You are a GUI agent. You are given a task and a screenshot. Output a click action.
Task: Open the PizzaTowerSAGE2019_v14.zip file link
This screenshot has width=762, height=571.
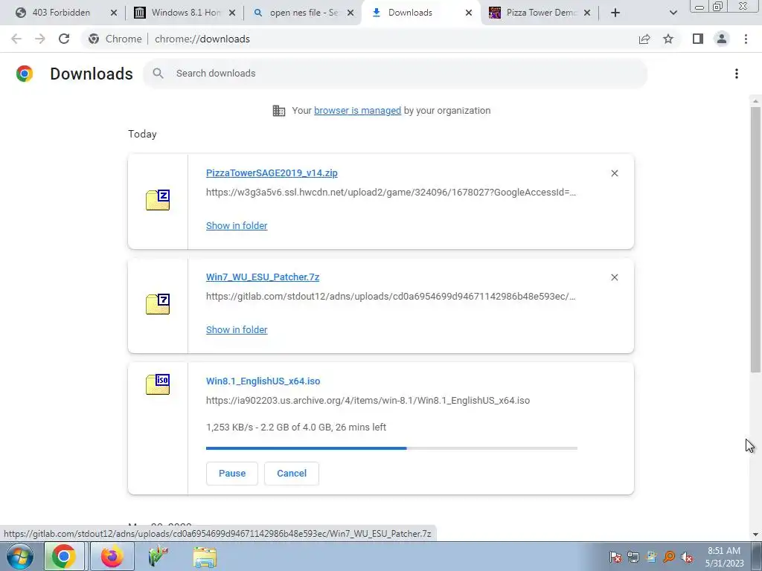(272, 172)
